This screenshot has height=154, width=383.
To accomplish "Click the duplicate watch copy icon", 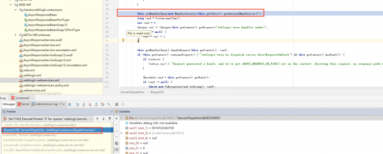I will 116,143.
